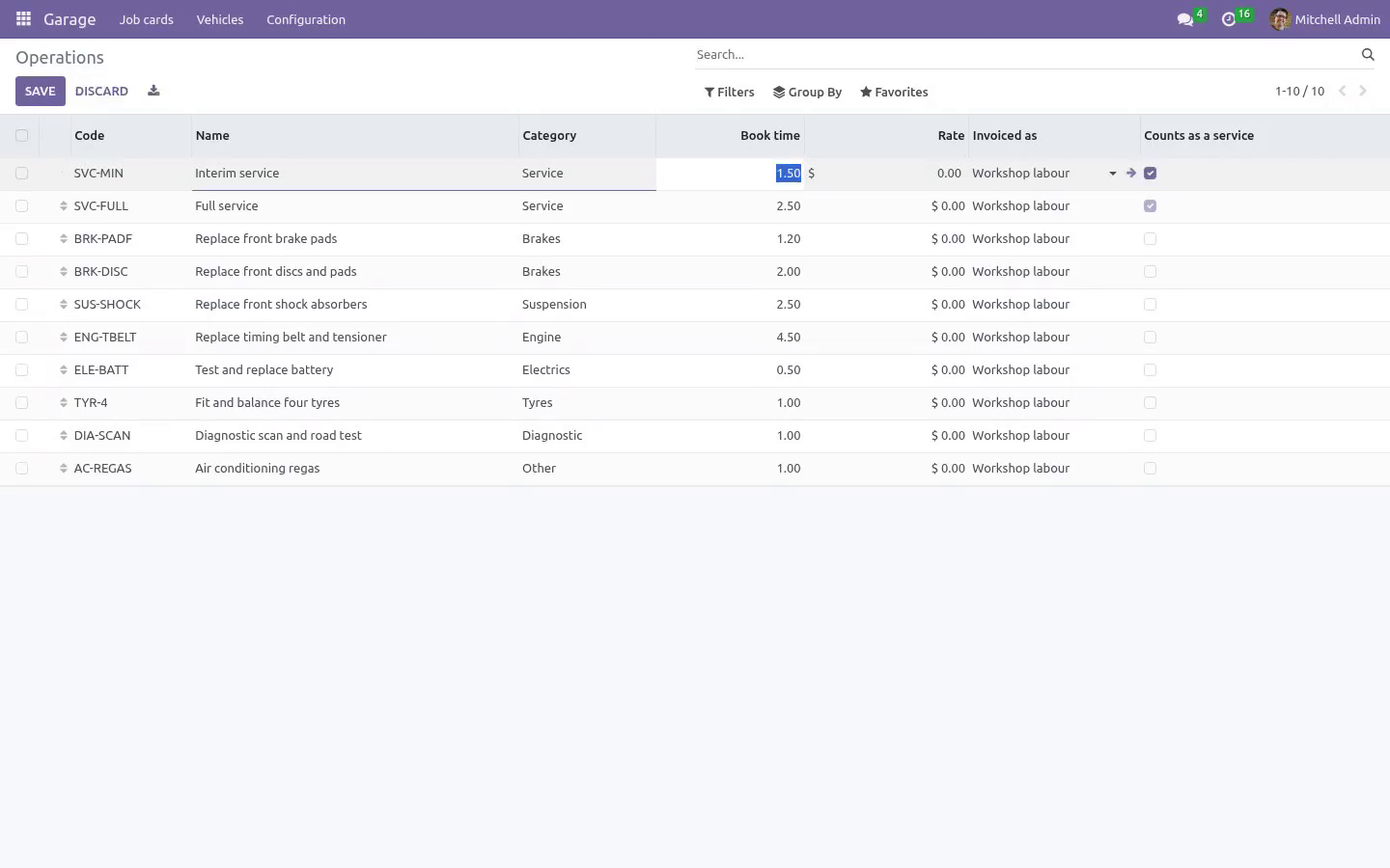The width and height of the screenshot is (1390, 868).
Task: Open the Job cards menu
Action: click(147, 19)
